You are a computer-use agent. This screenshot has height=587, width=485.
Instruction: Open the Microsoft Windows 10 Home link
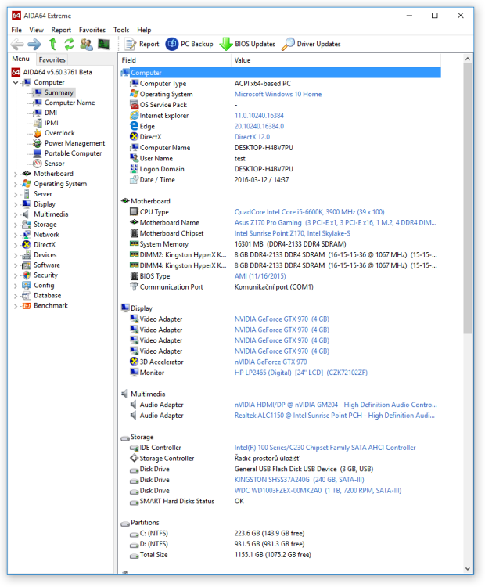(x=278, y=94)
